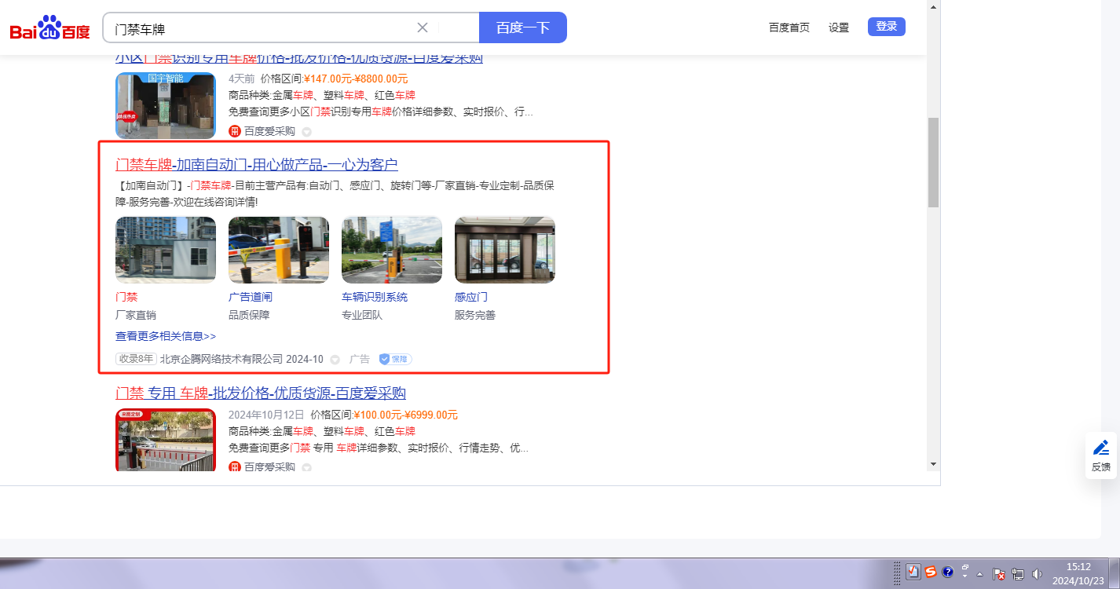Viewport: 1120px width, 589px height.
Task: Click the 2024年10月12日 date
Action: 266,415
